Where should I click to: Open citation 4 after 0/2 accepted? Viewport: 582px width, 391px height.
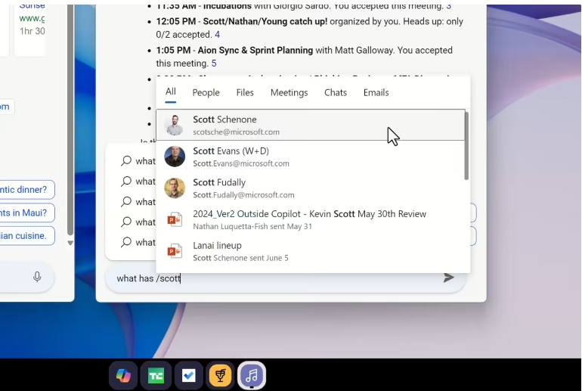coord(218,35)
